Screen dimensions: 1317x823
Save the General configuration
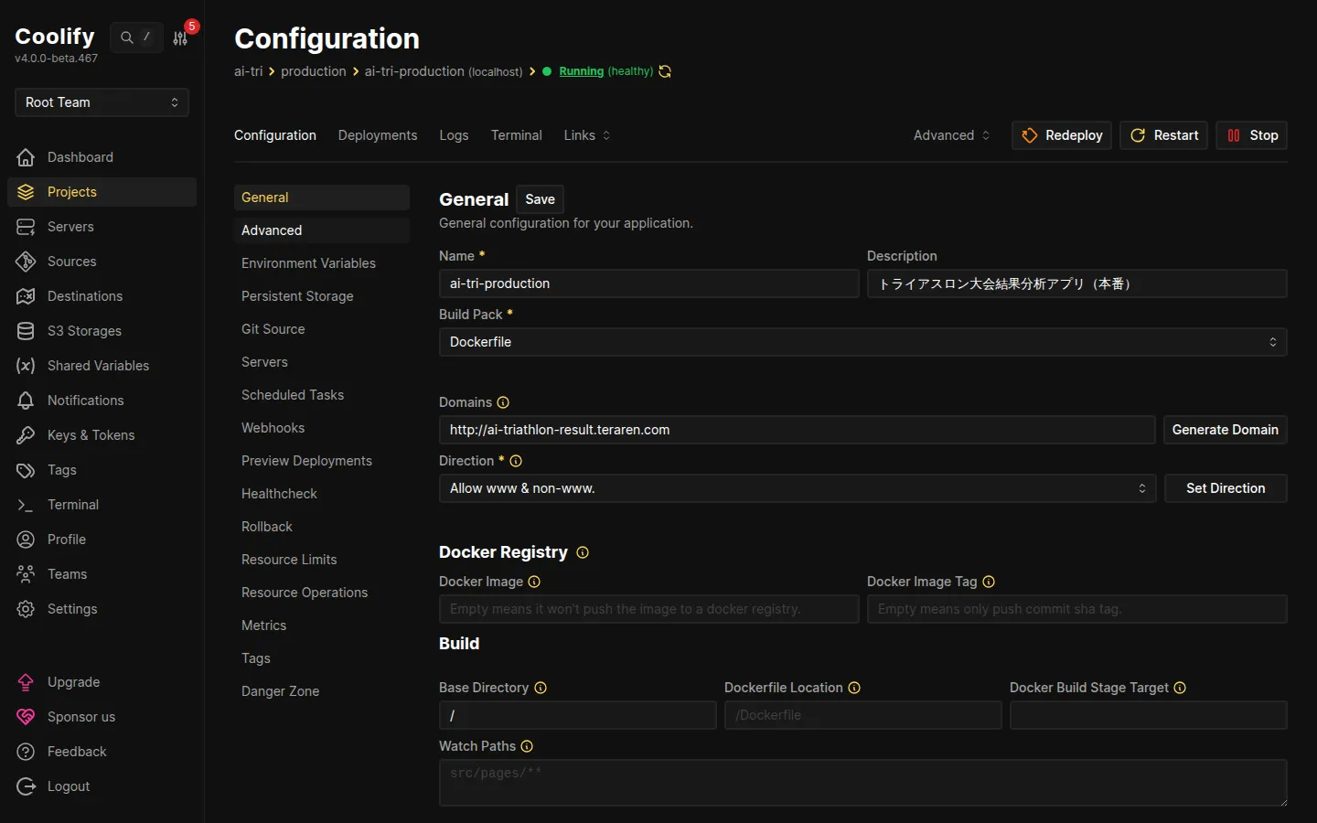point(540,199)
